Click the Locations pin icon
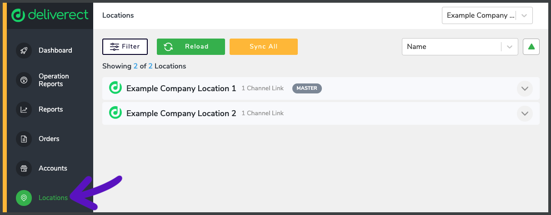Image resolution: width=551 pixels, height=215 pixels. (24, 198)
